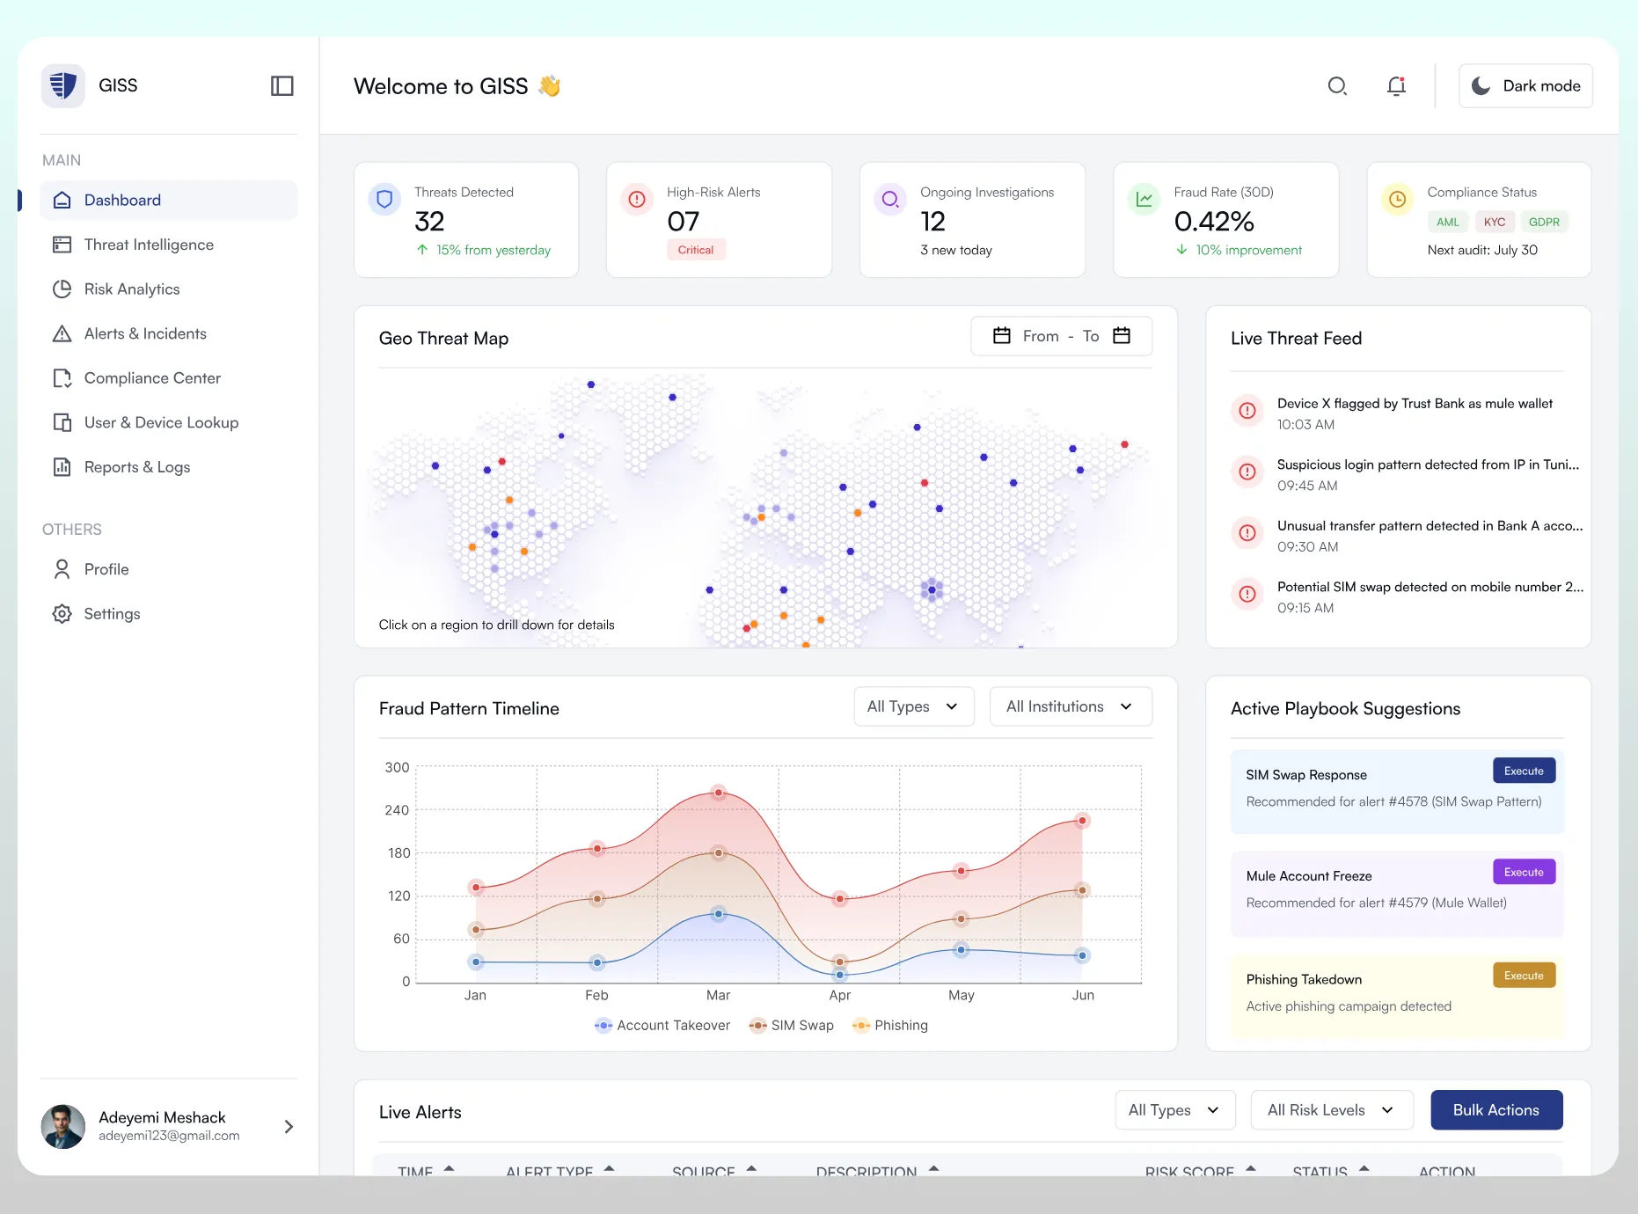Click the red Critical badge
Image resolution: width=1638 pixels, height=1214 pixels.
tap(696, 250)
